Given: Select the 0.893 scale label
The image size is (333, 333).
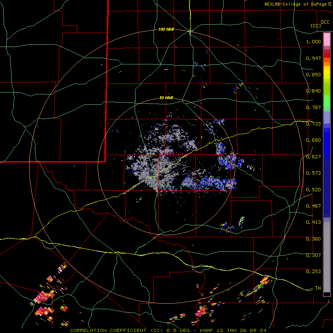Looking at the screenshot, I should tap(313, 74).
